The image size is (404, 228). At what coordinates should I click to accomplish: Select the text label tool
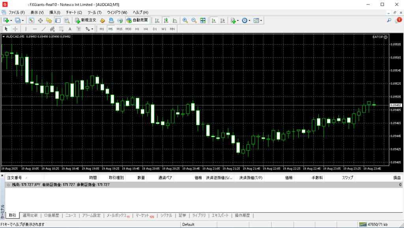(70, 29)
